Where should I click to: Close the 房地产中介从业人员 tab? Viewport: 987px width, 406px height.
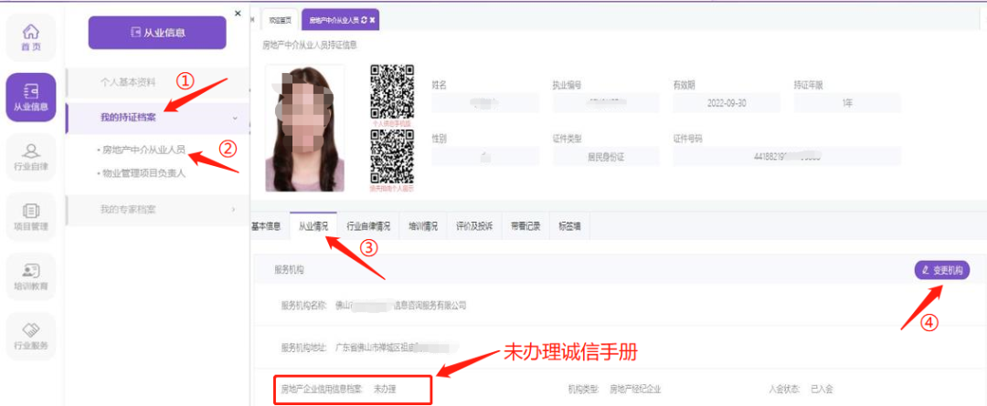(x=373, y=20)
